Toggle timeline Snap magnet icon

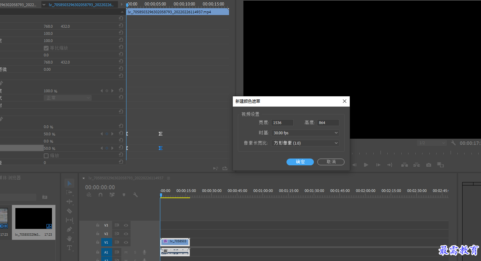(101, 195)
